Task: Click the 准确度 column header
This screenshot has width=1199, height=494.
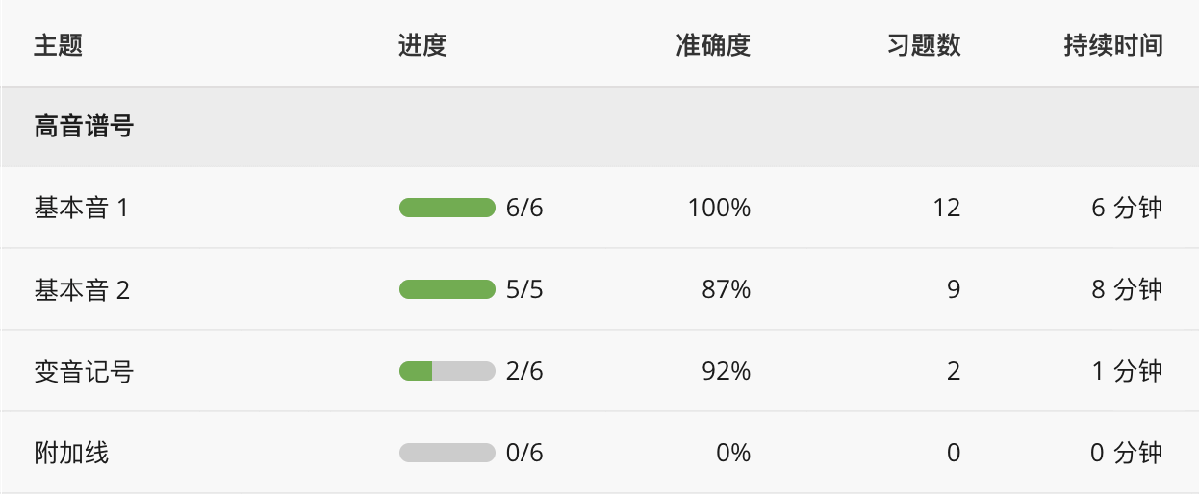Action: pos(712,45)
